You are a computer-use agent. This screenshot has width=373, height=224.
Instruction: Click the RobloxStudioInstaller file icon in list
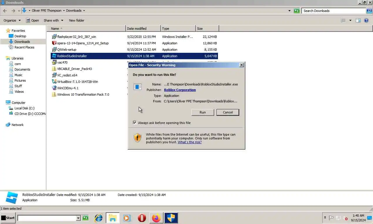coord(54,56)
